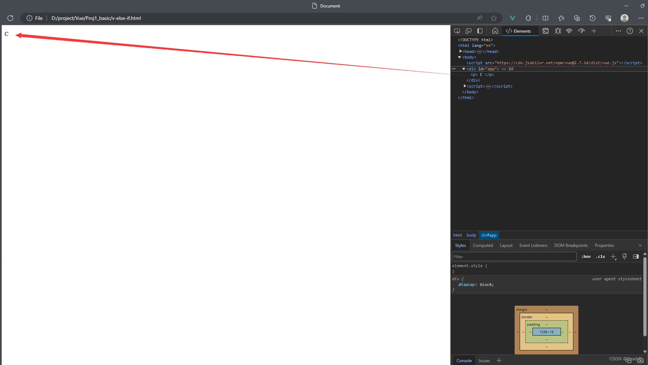
Task: Click the vue.js script src link
Action: [557, 63]
